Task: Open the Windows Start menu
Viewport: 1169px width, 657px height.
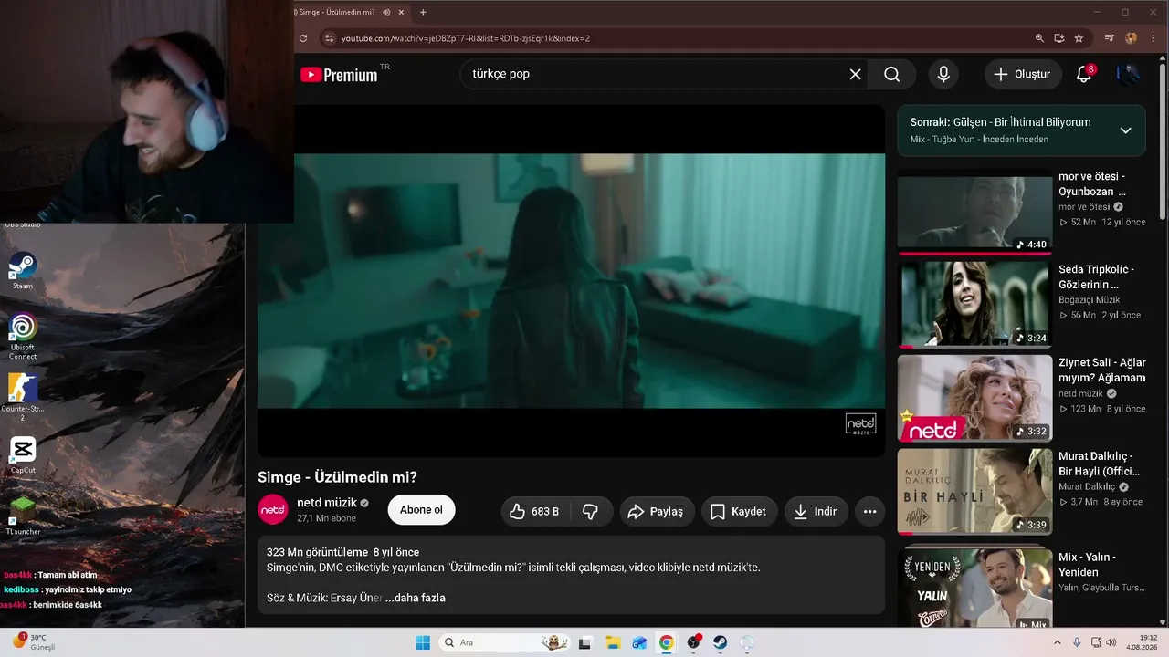Action: tap(423, 642)
